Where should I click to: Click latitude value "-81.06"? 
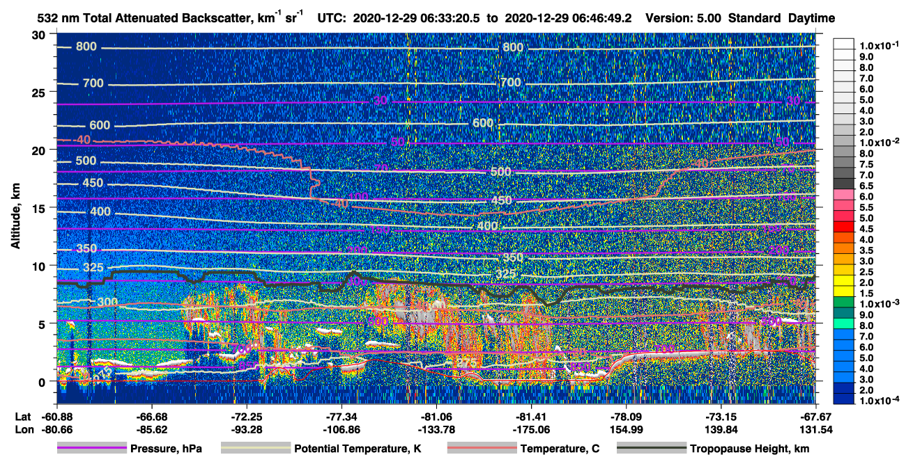pos(436,417)
